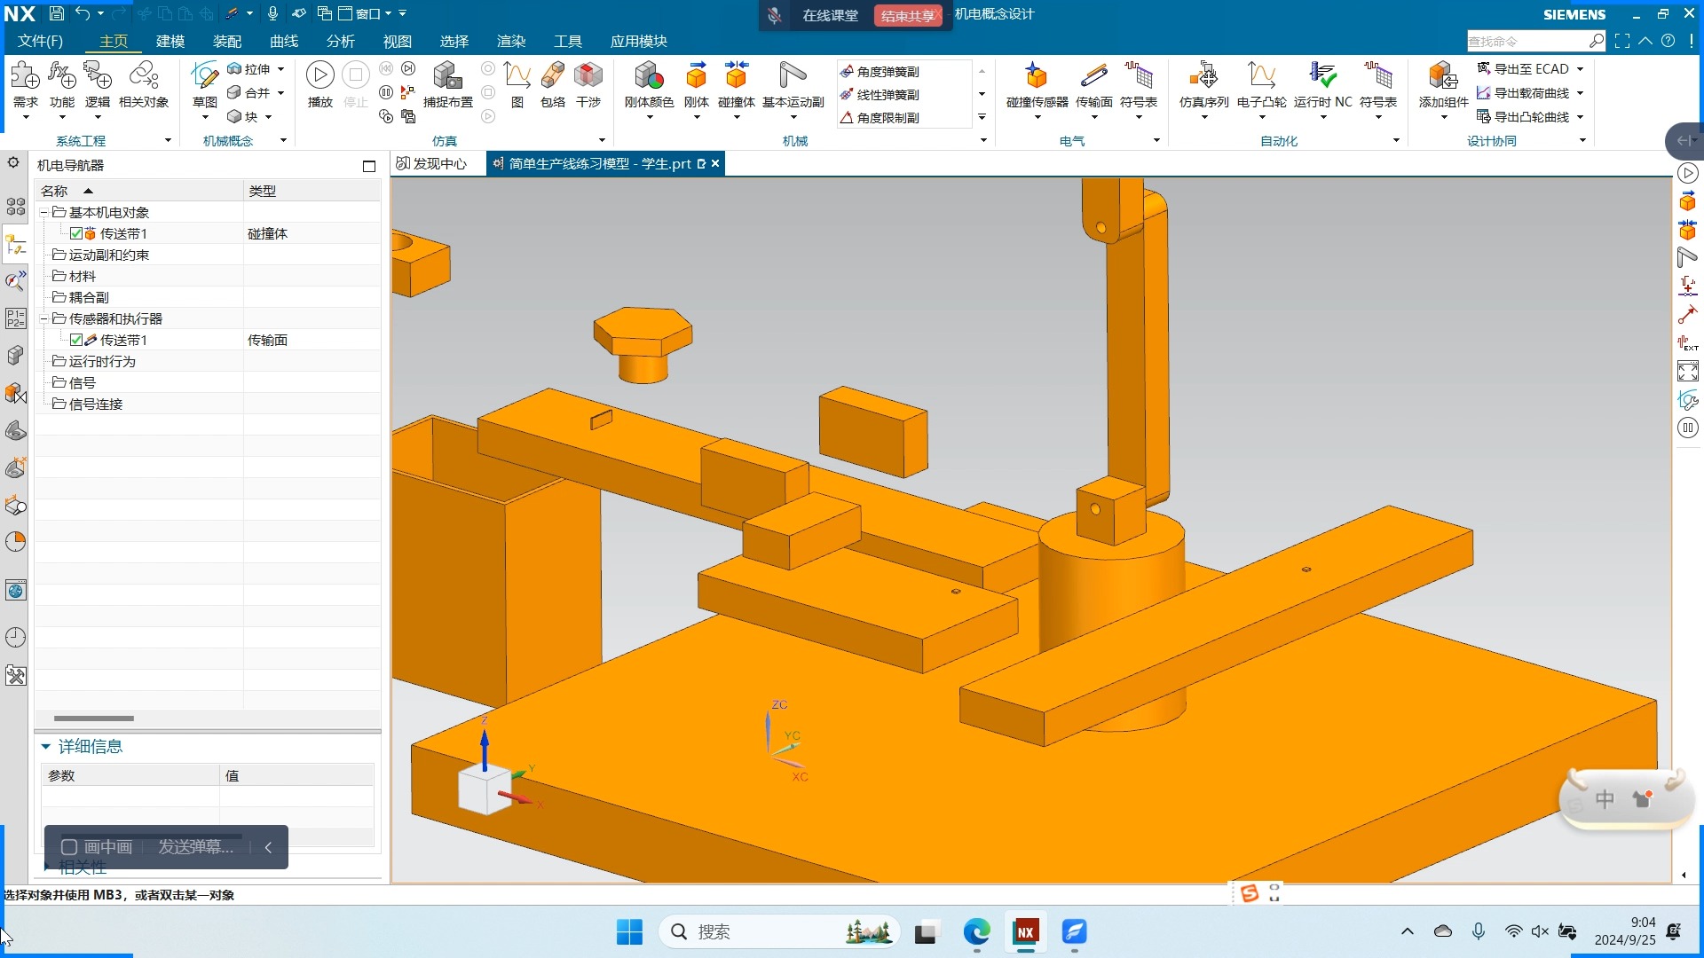Click 结束共享 button
1704x958 pixels.
pyautogui.click(x=907, y=15)
